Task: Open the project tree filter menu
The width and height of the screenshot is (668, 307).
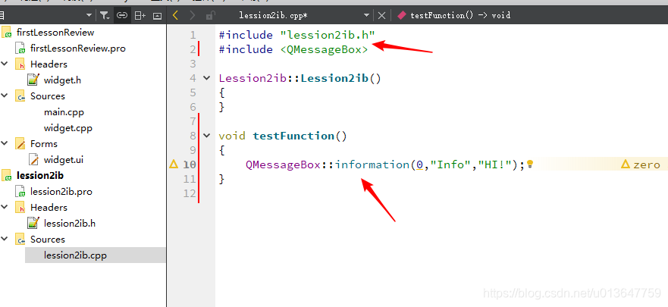Action: pos(105,16)
